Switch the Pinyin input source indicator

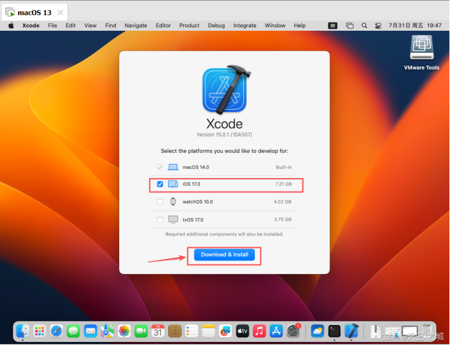tap(333, 25)
